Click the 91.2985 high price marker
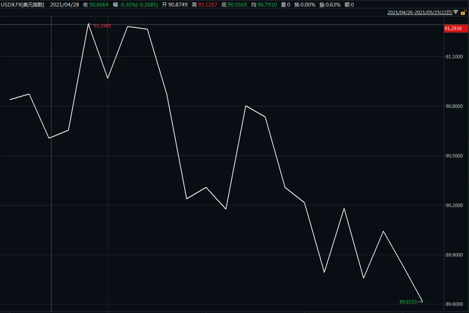Viewport: 469px width, 313px height. tap(102, 26)
